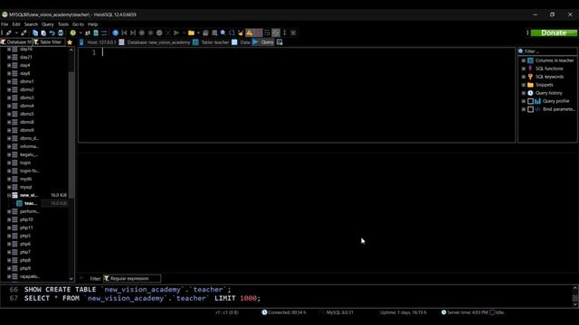Switch to Database: new_vision_academy tab

pos(155,42)
